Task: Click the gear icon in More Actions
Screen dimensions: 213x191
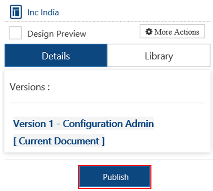Action: pyautogui.click(x=149, y=32)
